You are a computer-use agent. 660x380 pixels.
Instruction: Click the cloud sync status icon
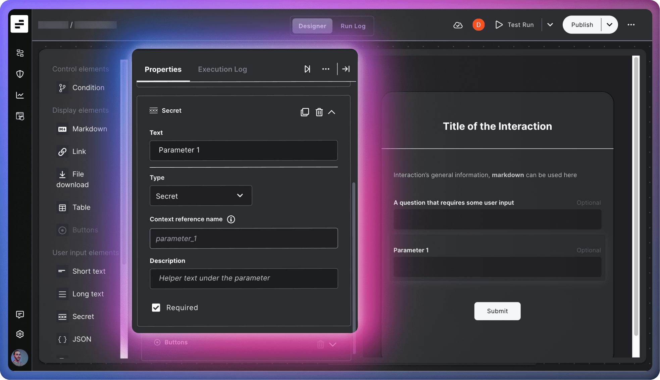pos(458,25)
